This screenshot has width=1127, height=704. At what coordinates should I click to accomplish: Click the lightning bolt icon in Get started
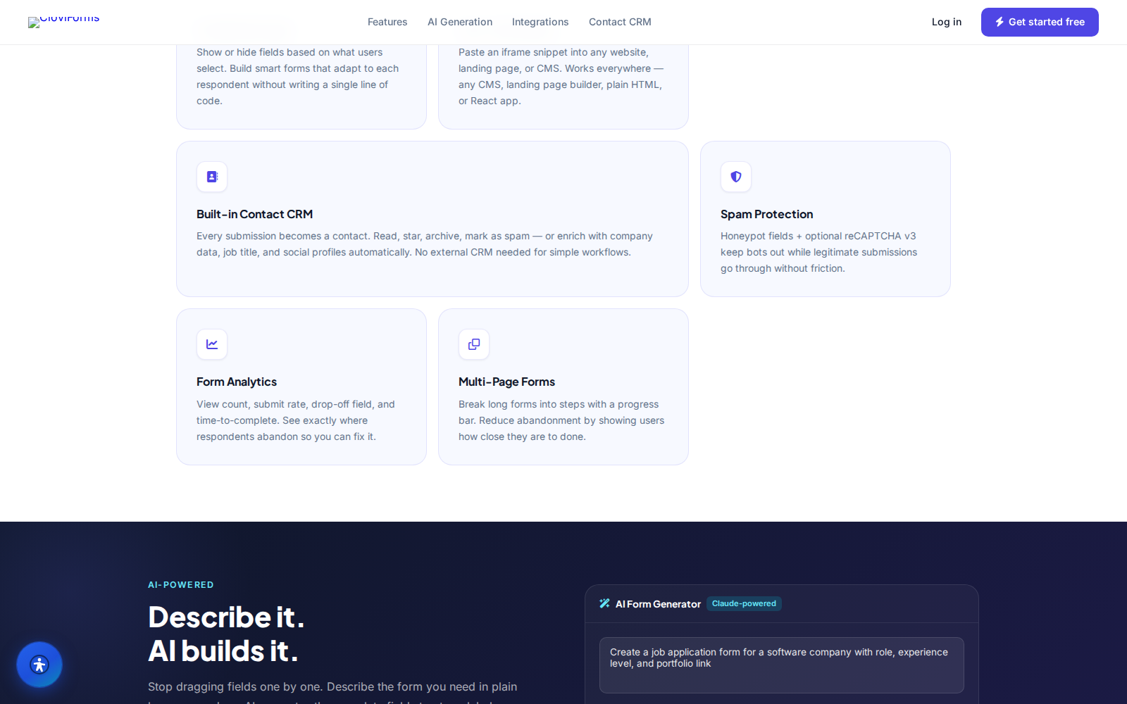coord(1000,22)
